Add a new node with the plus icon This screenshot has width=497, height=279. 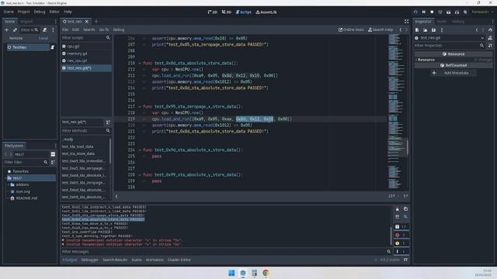click(7, 29)
